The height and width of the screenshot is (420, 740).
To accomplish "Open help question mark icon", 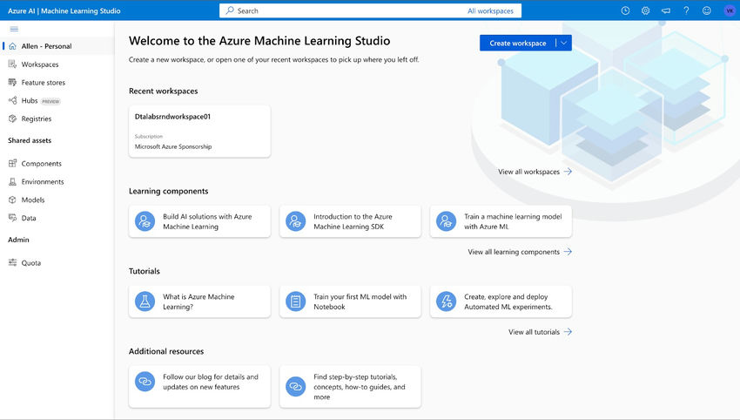I will (x=686, y=10).
